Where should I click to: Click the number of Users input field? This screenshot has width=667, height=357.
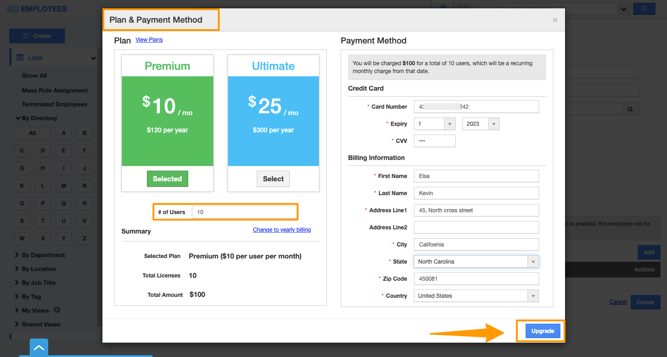pos(244,212)
